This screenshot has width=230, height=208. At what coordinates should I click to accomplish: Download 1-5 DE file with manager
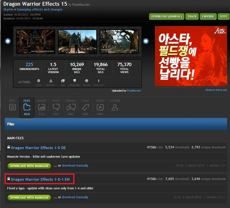pos(29,166)
